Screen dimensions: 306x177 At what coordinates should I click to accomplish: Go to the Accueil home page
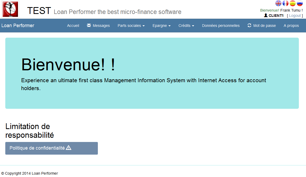(73, 26)
